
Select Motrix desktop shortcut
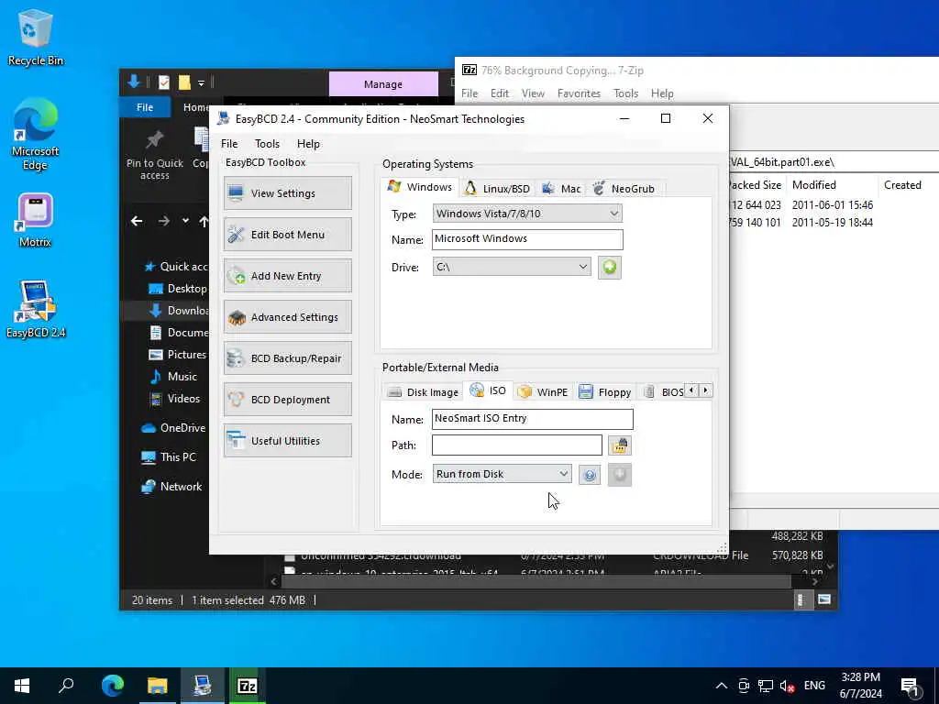(36, 220)
